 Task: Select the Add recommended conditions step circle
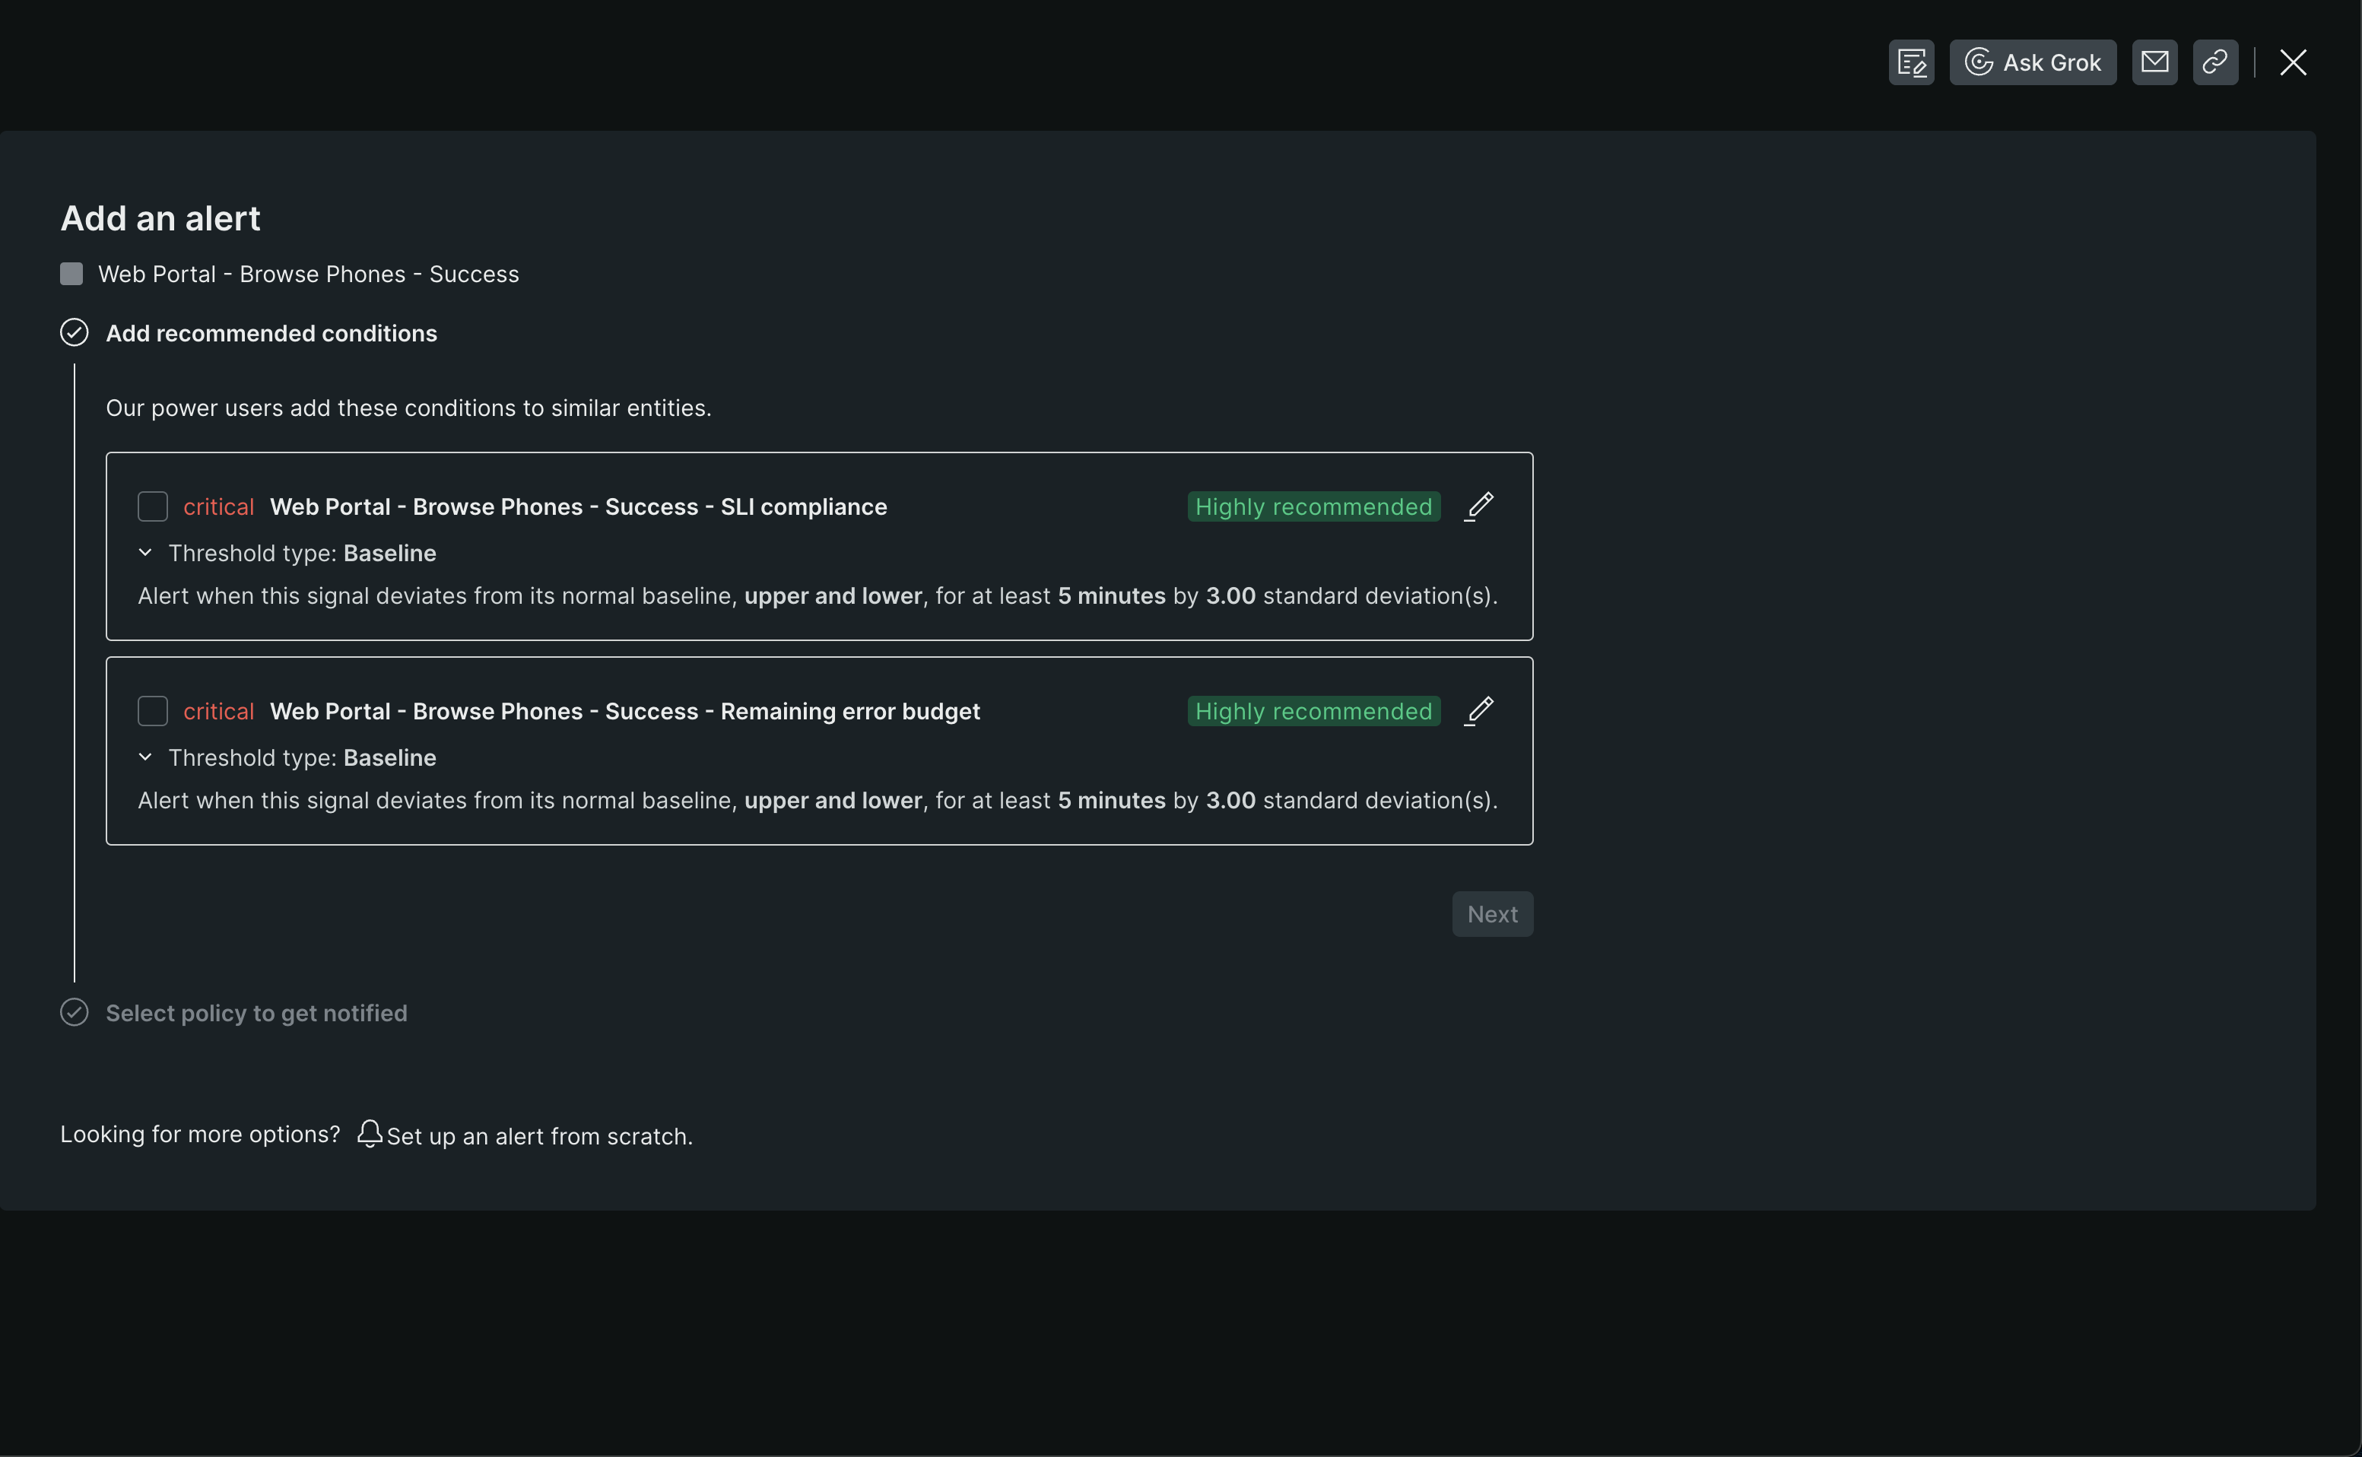coord(75,332)
